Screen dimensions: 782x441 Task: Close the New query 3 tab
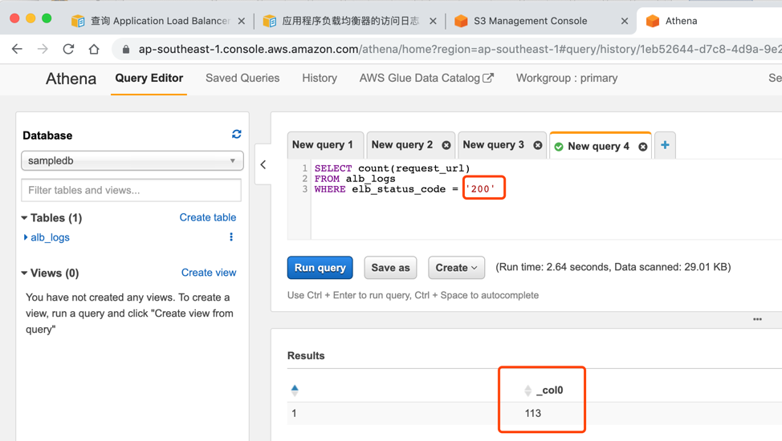click(x=538, y=145)
